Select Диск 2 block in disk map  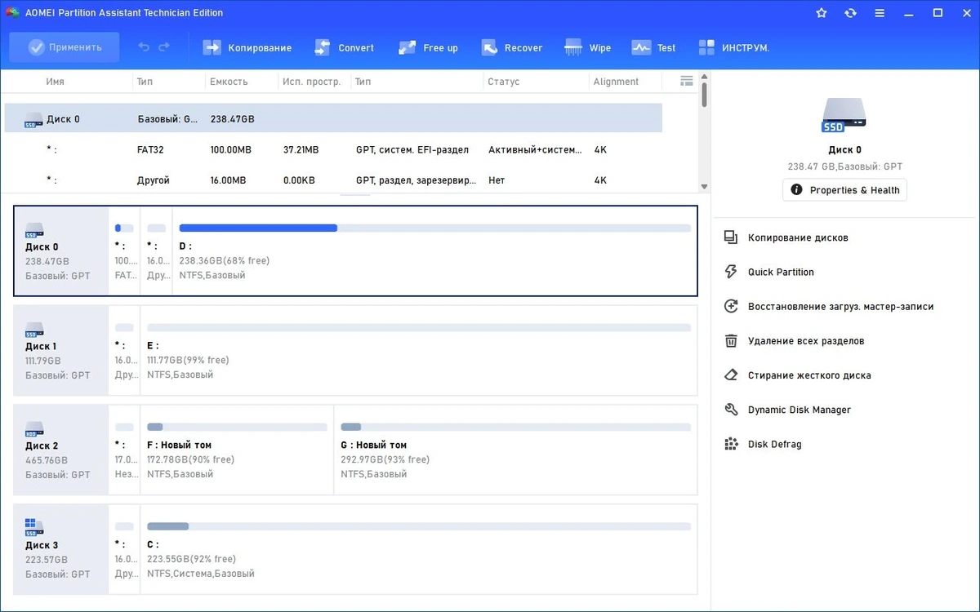coord(62,450)
